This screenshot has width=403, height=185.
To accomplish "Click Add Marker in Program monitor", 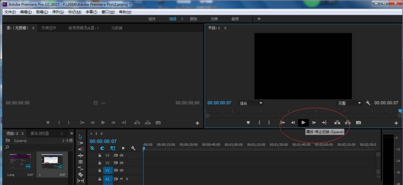I will (x=248, y=123).
